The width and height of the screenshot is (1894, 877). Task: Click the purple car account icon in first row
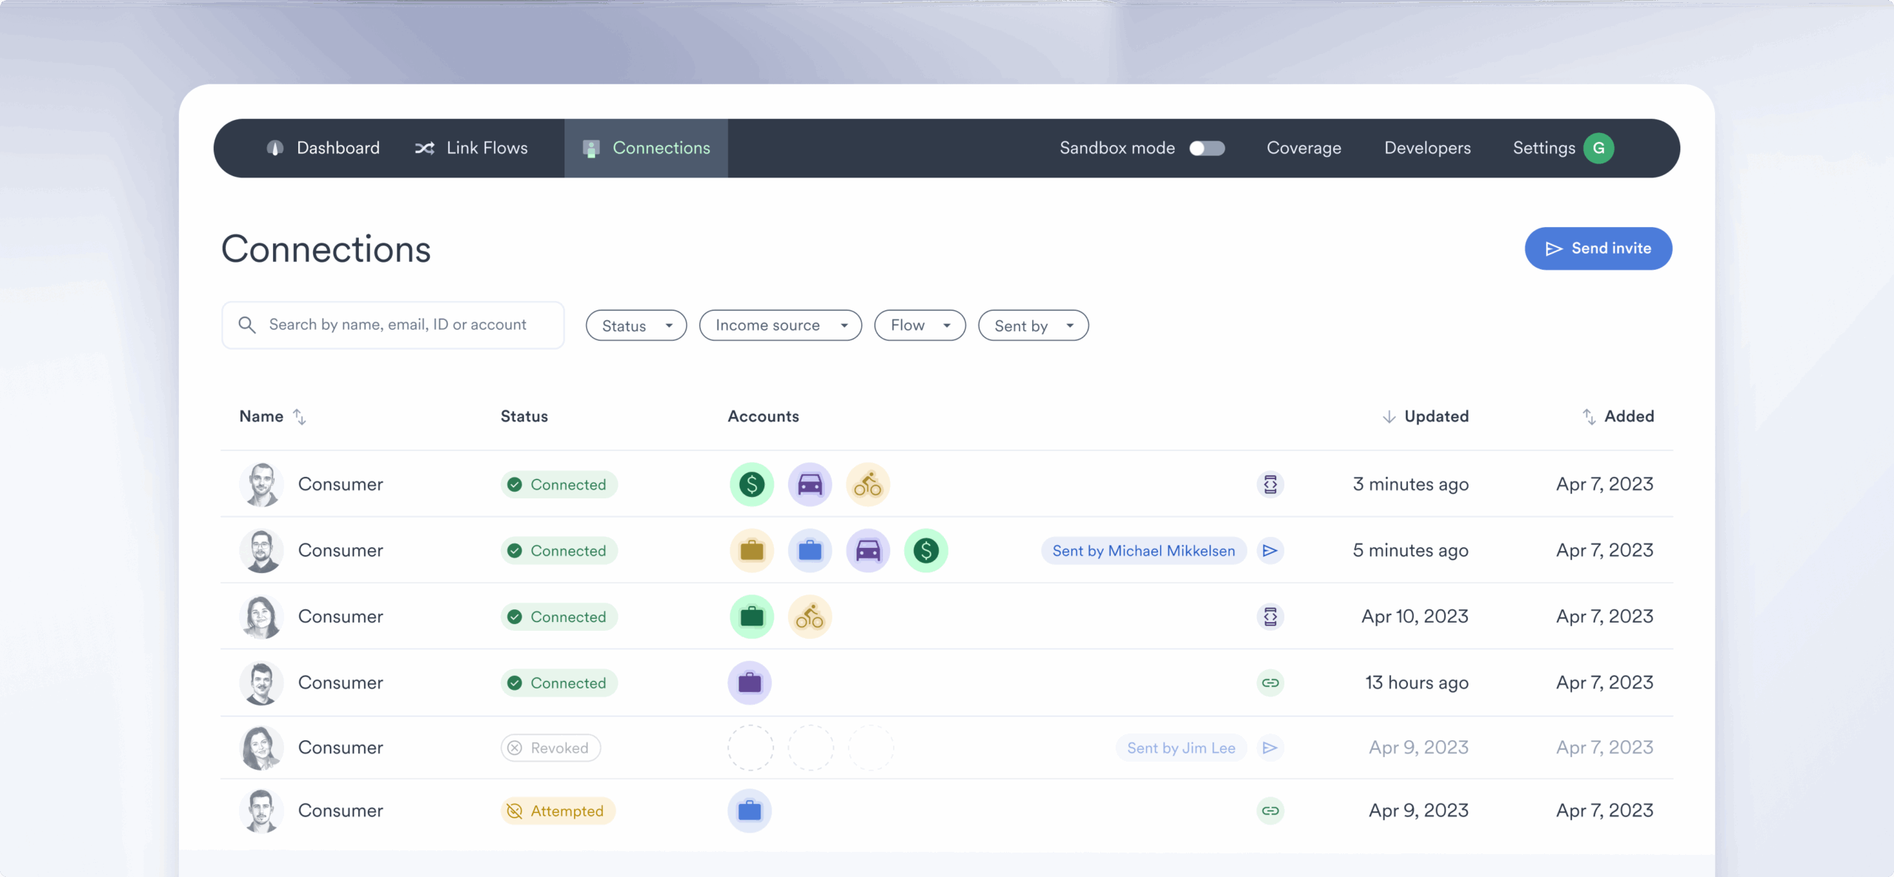tap(810, 484)
